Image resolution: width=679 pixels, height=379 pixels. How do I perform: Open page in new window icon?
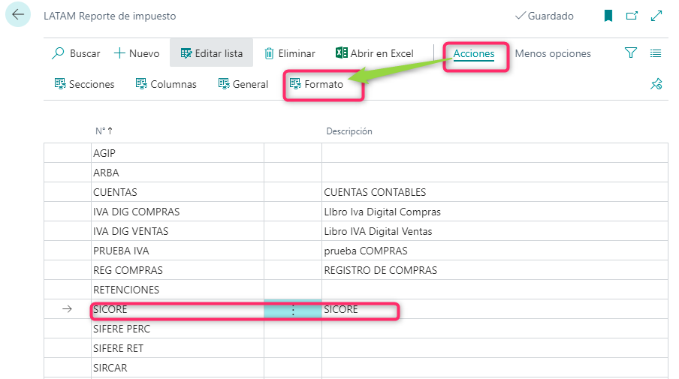632,16
